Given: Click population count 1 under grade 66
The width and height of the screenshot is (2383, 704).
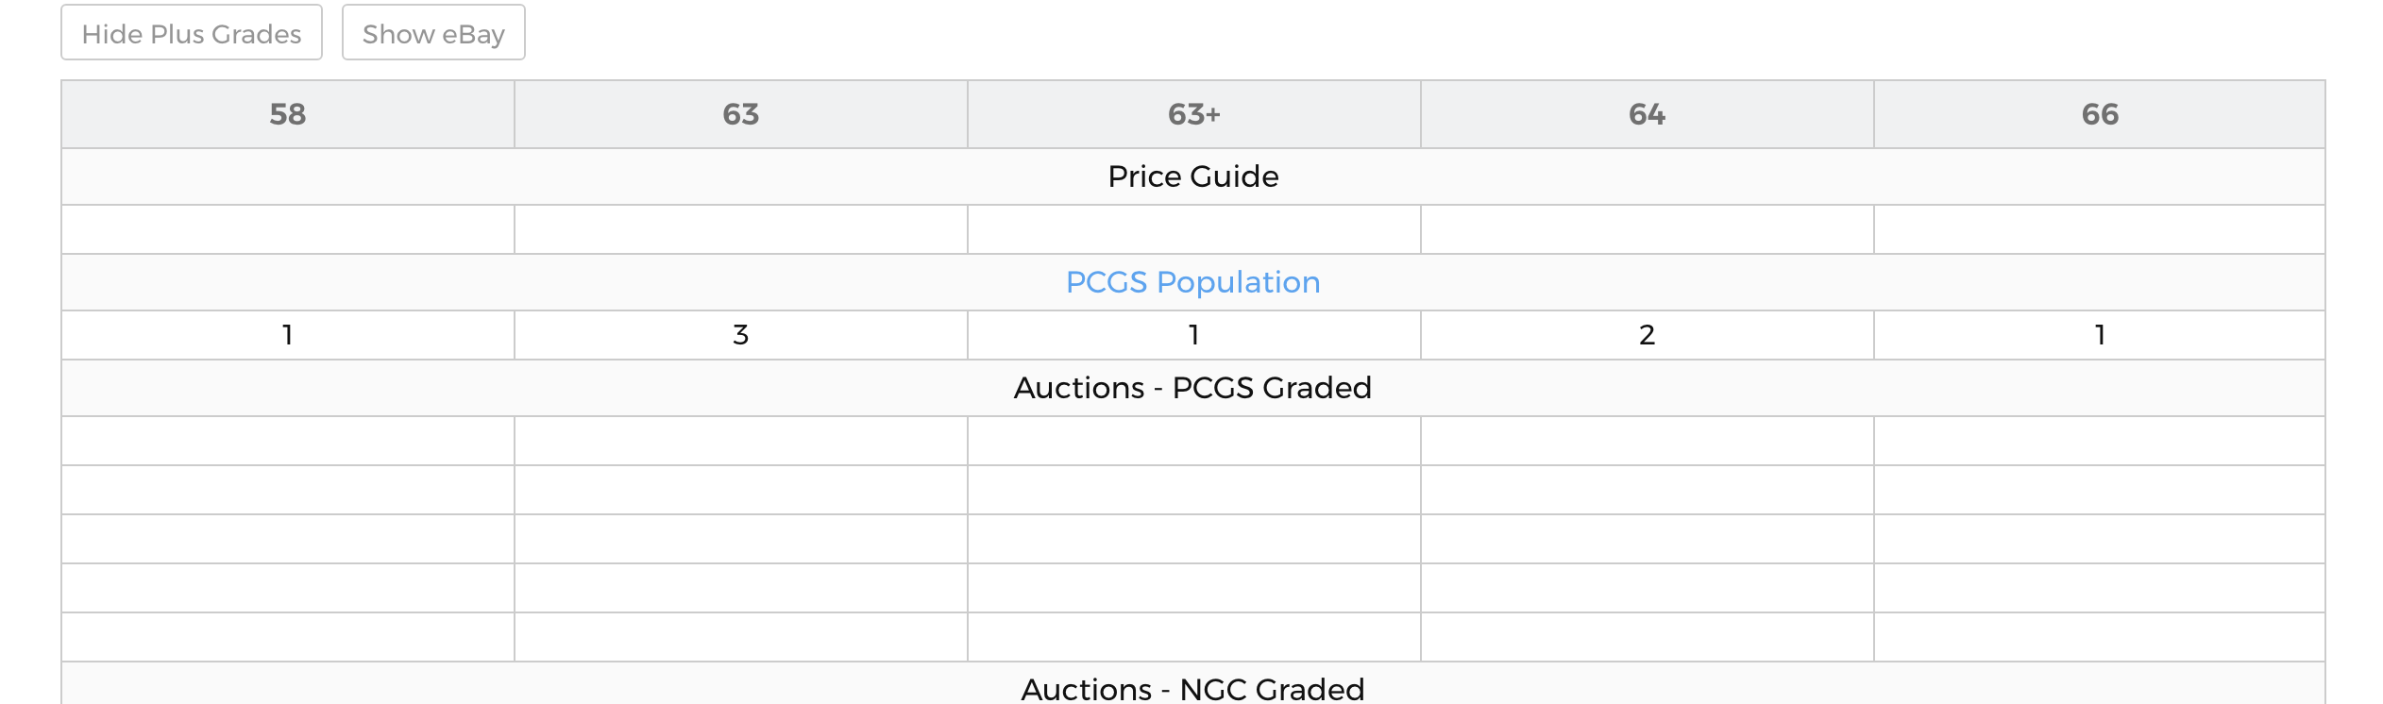Looking at the screenshot, I should 2100,335.
